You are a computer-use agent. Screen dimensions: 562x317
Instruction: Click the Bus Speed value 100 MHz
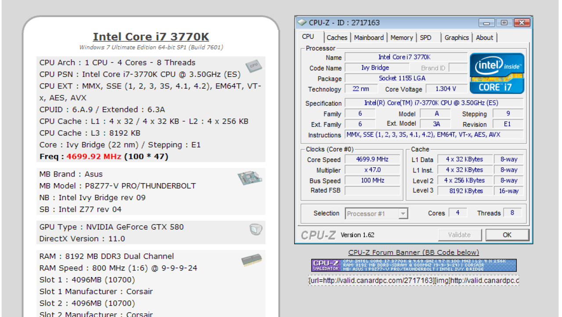point(372,180)
